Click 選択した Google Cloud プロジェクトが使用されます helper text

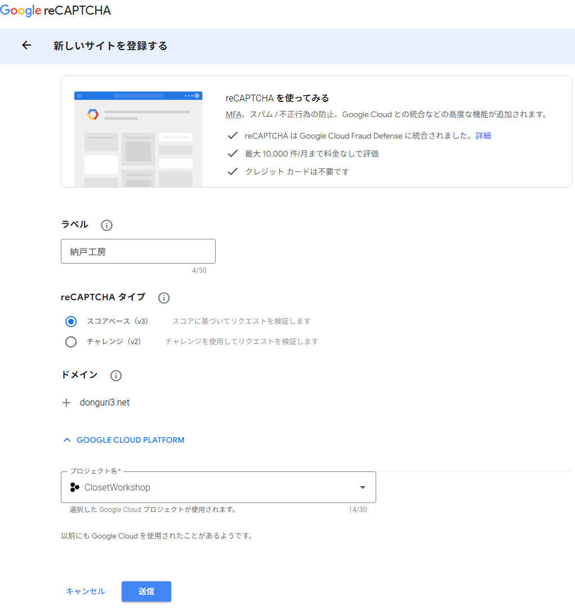pyautogui.click(x=153, y=510)
